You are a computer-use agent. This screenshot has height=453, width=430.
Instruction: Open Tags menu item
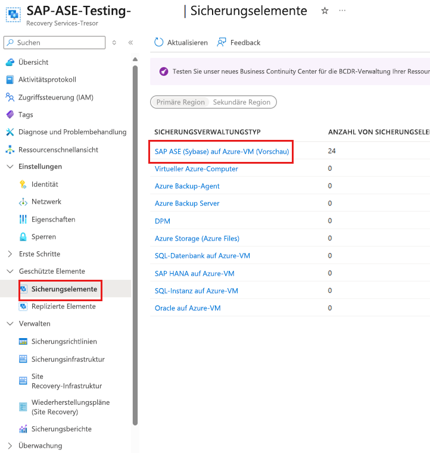26,115
